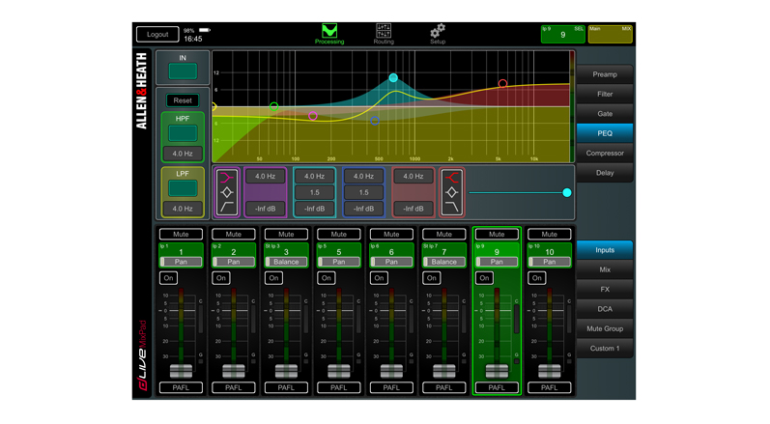Edit the red band frequency field
This screenshot has height=424, width=770.
click(414, 176)
